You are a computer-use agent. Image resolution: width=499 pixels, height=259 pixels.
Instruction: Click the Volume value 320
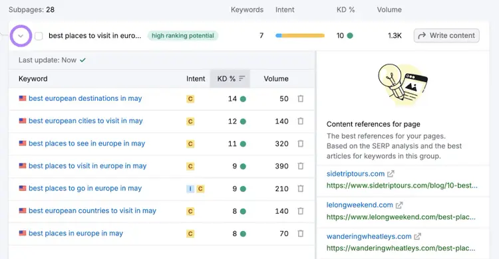pos(281,143)
